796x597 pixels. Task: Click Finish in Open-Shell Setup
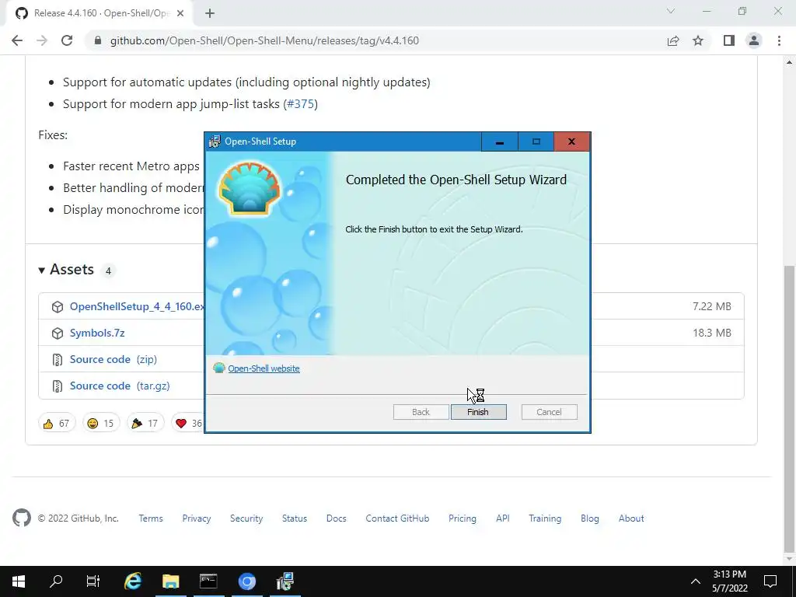(x=478, y=412)
